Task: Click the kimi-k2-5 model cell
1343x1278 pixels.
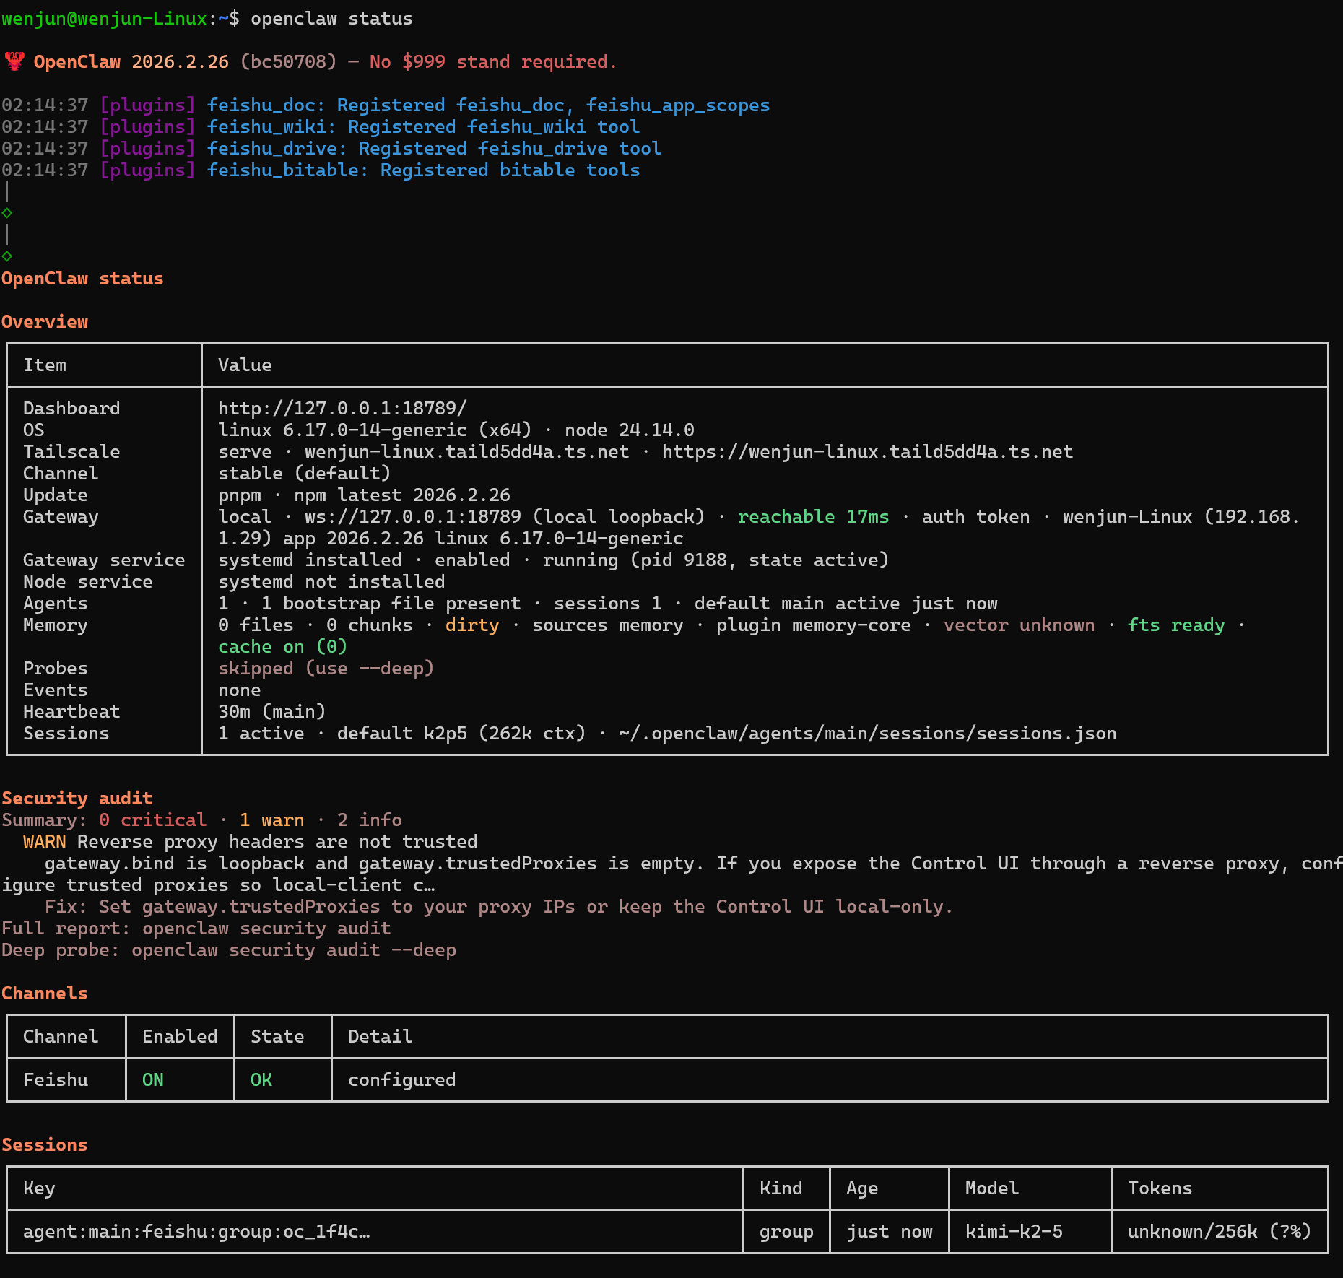Action: [x=1014, y=1231]
